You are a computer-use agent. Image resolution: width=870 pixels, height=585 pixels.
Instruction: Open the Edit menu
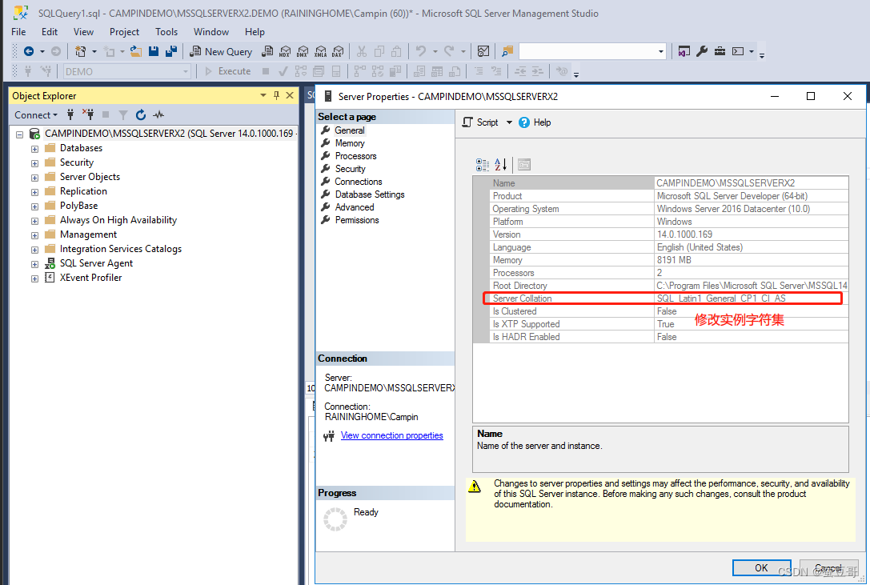pos(50,32)
